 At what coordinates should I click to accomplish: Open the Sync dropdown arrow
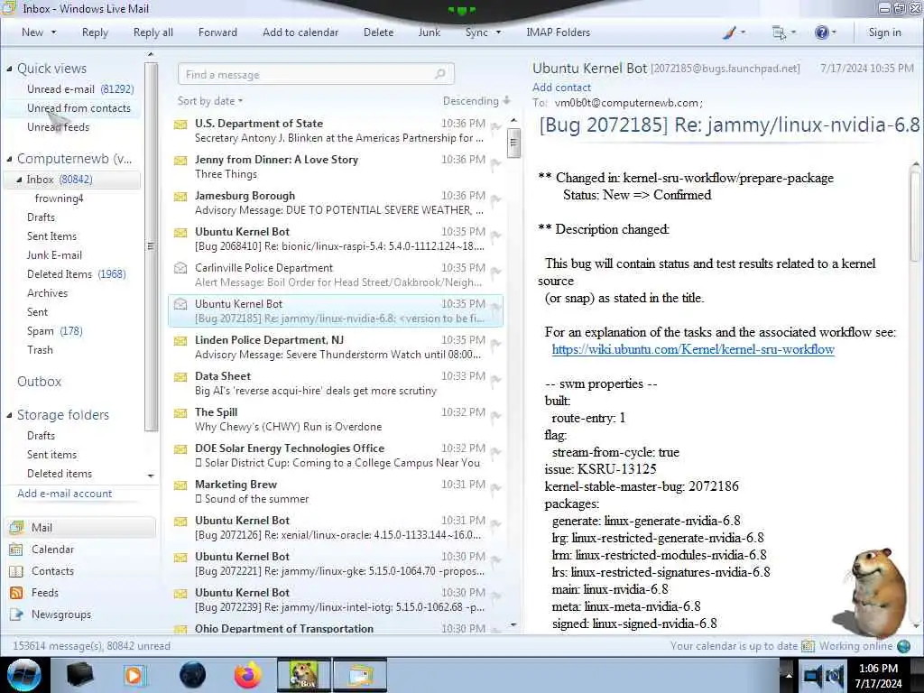point(498,32)
